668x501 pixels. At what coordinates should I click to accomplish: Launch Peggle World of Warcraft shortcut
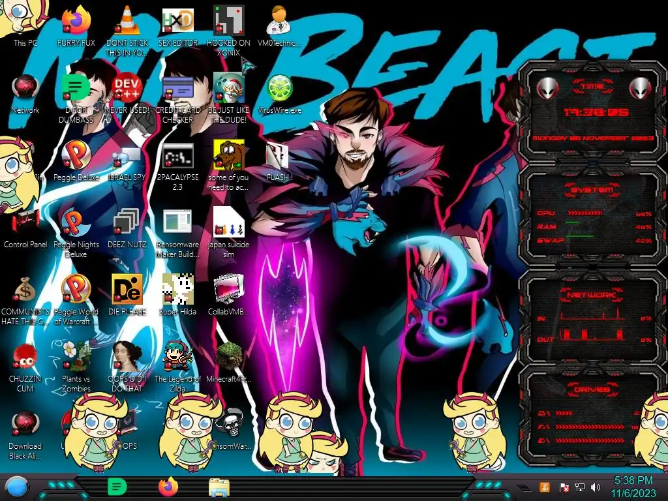[x=76, y=300]
